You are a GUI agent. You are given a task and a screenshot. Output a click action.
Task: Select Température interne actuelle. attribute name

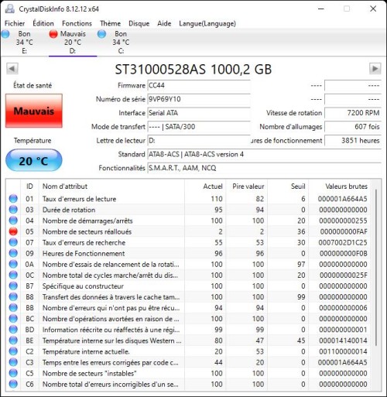click(x=86, y=351)
